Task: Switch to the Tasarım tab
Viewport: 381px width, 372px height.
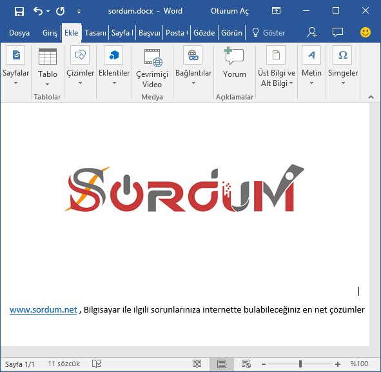Action: [95, 33]
